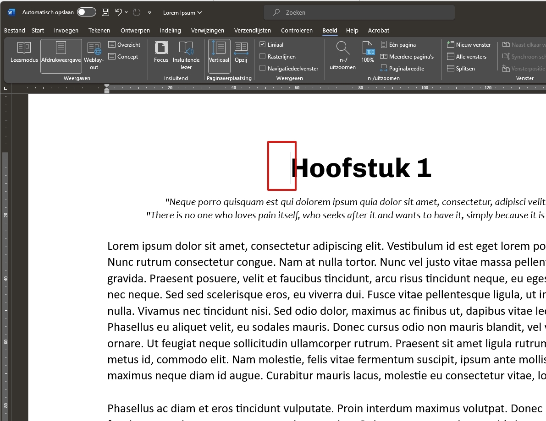Viewport: 546px width, 421px height.
Task: Open the Invoegen ribbon tab
Action: [x=66, y=31]
